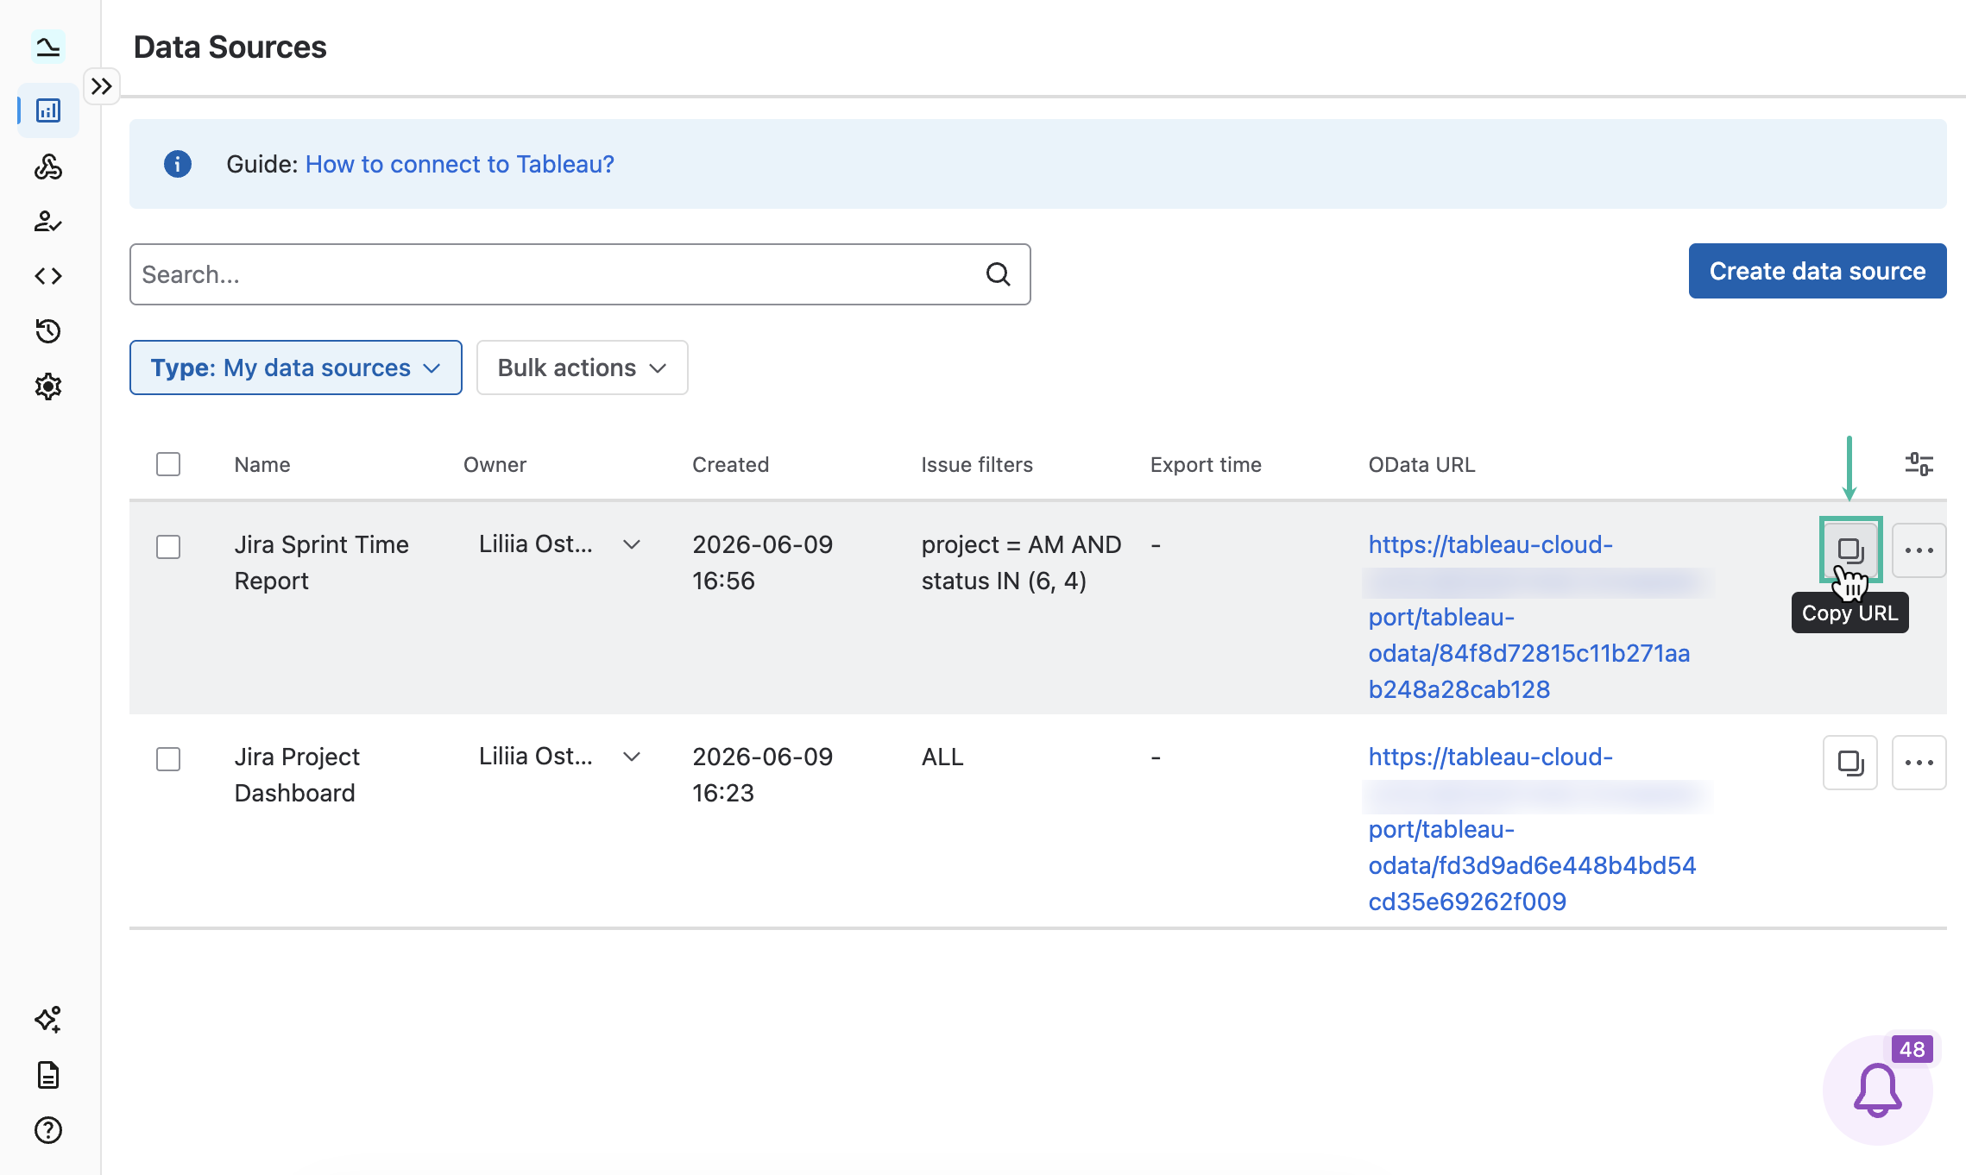Open the Bulk actions dropdown

click(583, 368)
